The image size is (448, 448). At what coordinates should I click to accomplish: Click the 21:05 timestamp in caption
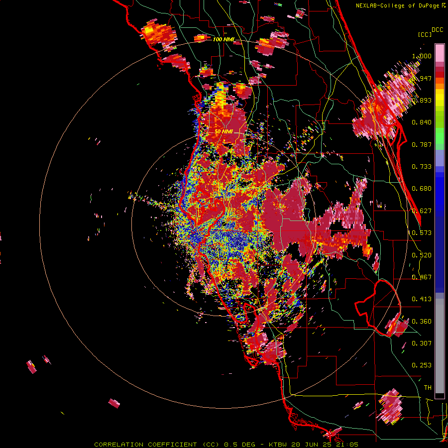click(x=348, y=445)
